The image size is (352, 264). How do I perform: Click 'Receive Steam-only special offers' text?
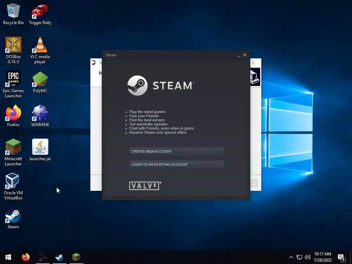158,132
